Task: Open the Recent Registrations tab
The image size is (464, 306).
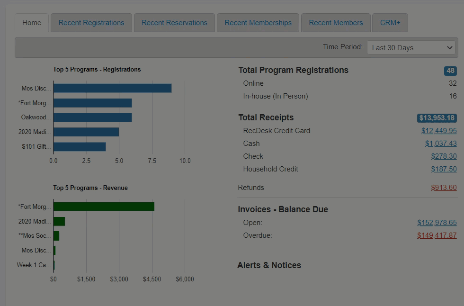Action: (91, 23)
